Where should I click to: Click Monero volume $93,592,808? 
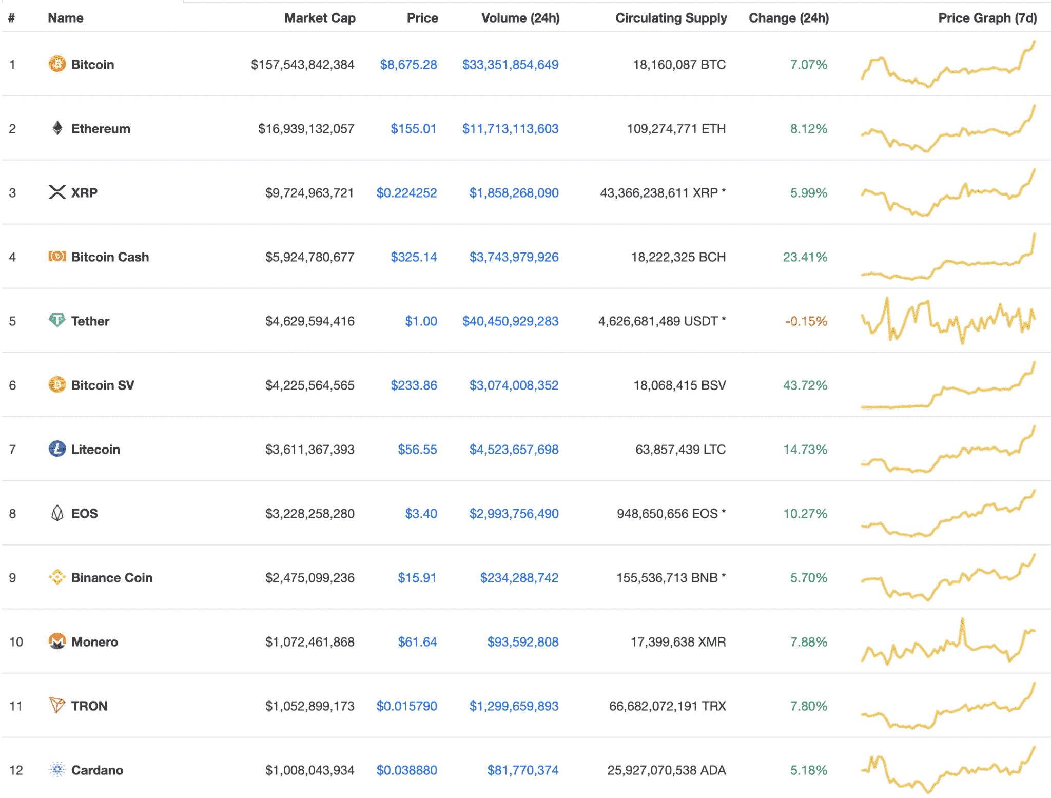[522, 641]
